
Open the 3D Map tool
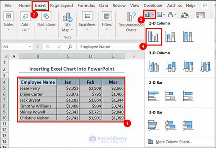click(67, 17)
